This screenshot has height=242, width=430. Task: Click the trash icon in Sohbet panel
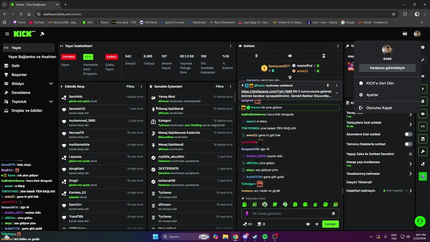256,56
